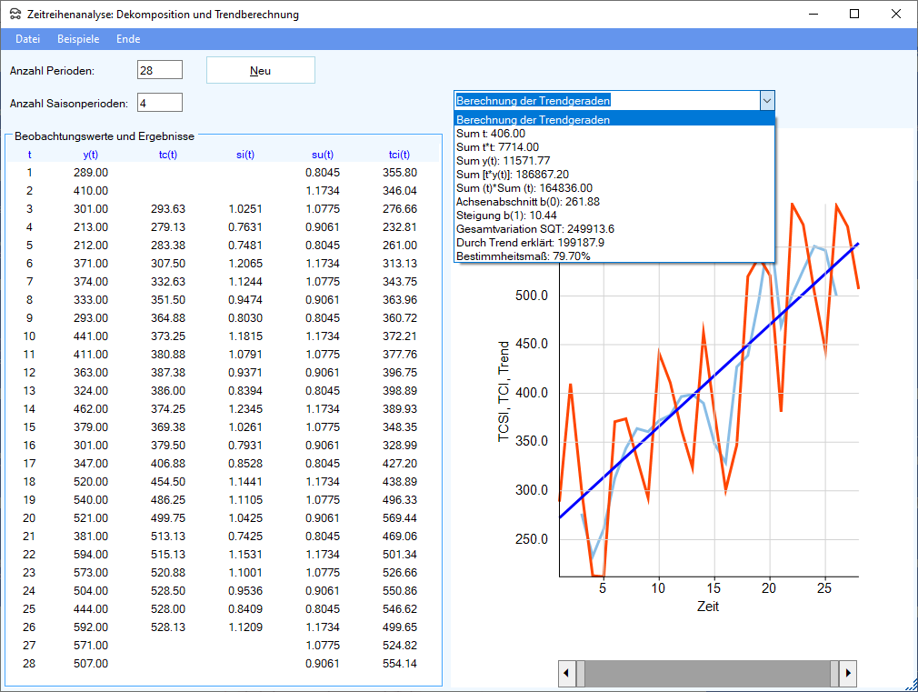Focus the Anzahl Perioden input field
This screenshot has height=692, width=918.
[160, 70]
